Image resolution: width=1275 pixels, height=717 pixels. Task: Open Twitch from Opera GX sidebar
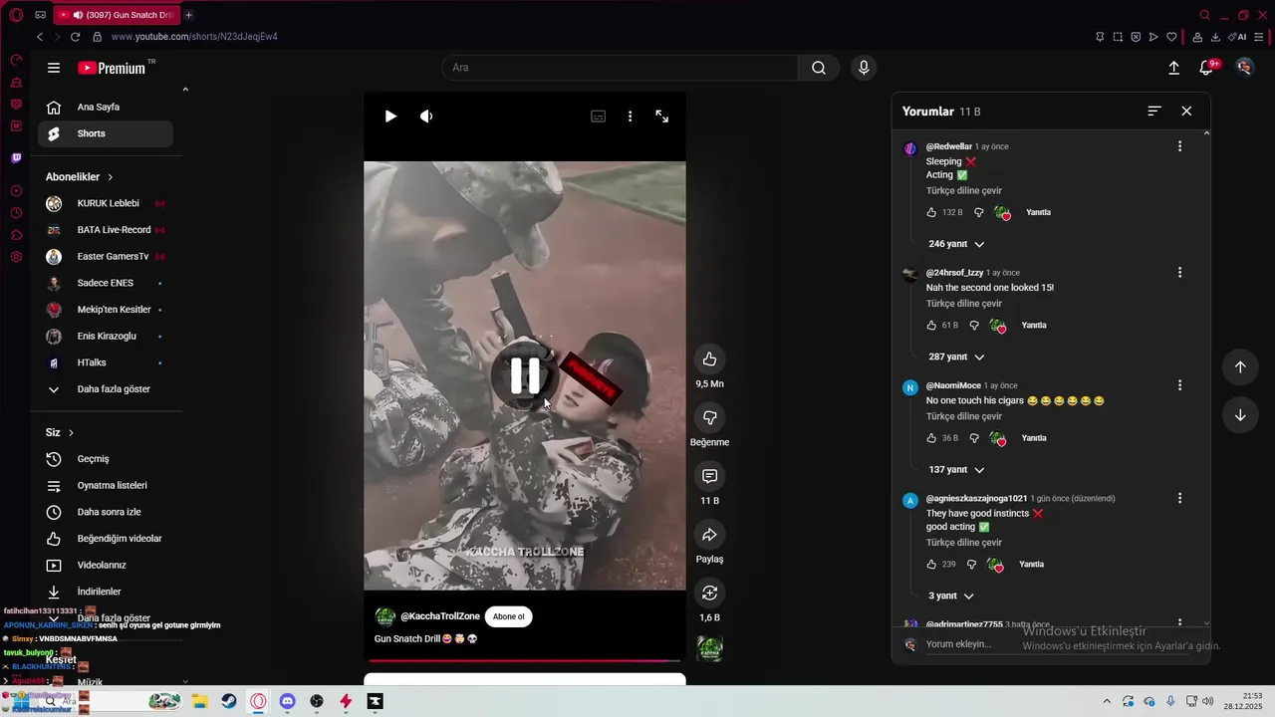[x=16, y=158]
